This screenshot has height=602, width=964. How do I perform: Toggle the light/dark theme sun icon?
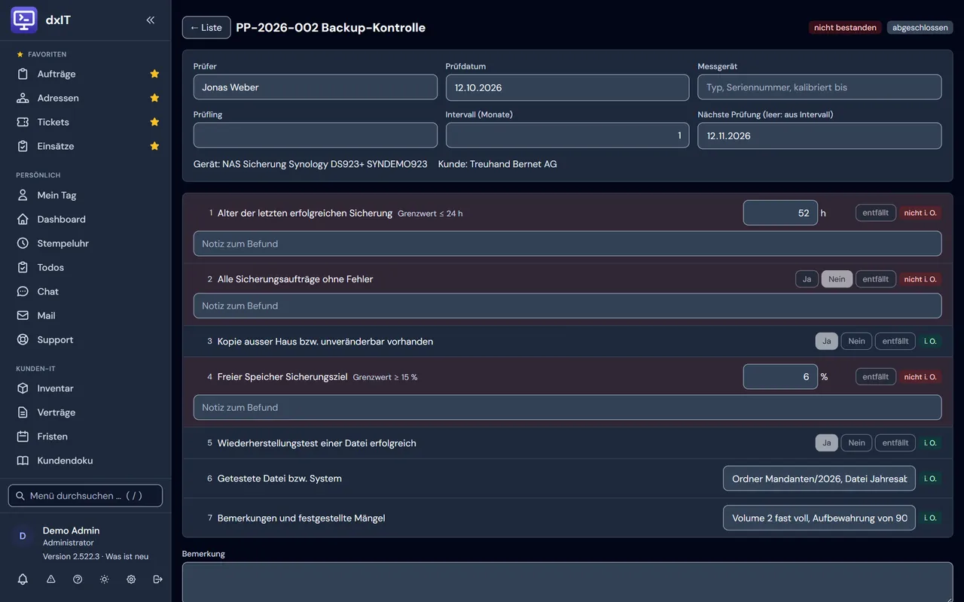click(104, 579)
